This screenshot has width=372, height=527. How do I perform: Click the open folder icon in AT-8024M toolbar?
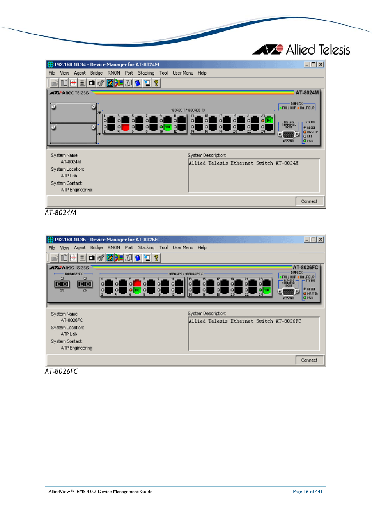pos(55,83)
